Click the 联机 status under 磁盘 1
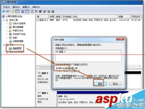The image size is (145, 109). tap(40, 102)
